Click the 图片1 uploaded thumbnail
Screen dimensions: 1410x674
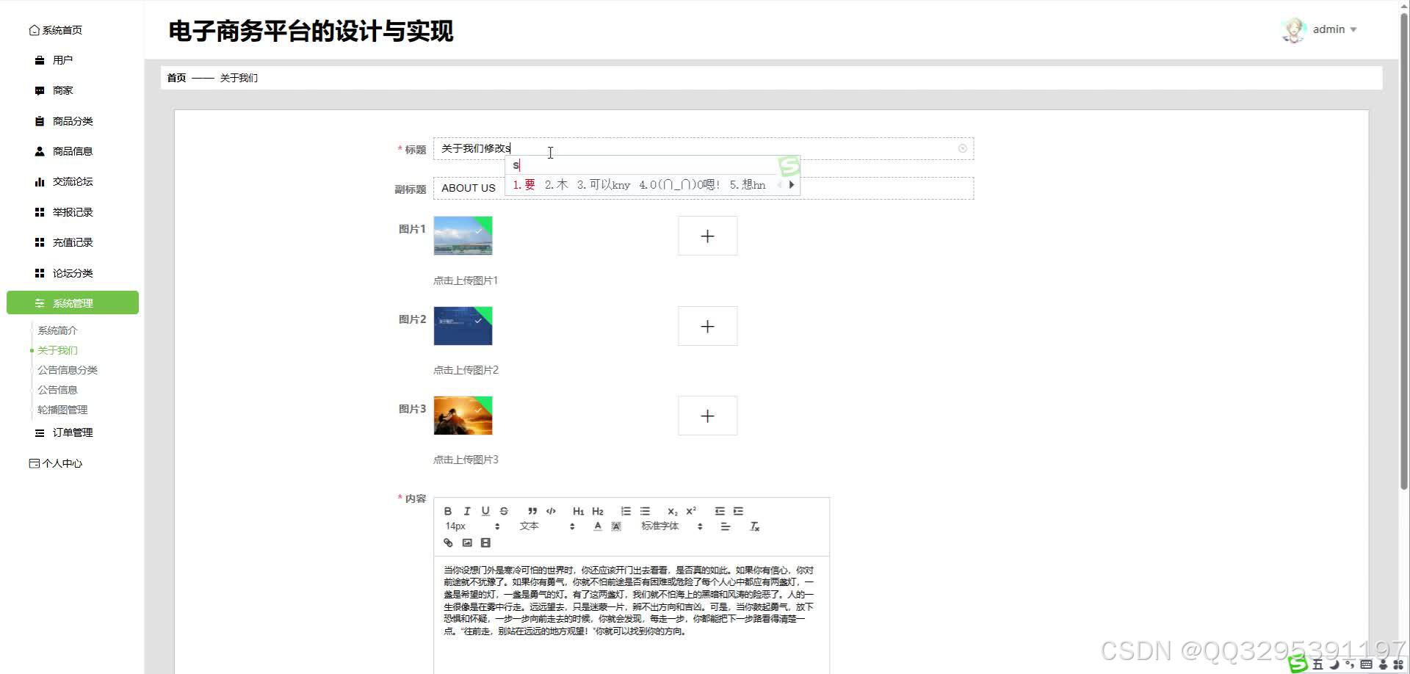point(463,236)
